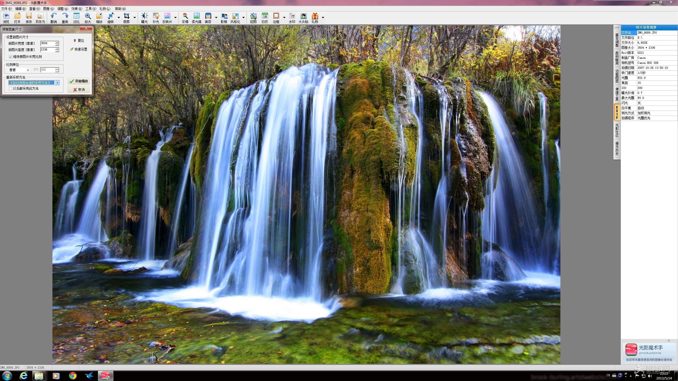Expand the 边框 dropdown arrow

tap(284, 17)
